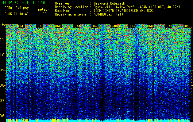193x122 pixels.
Task: Click the A504HB(yagi 4el) antenna text
Action: click(108, 14)
